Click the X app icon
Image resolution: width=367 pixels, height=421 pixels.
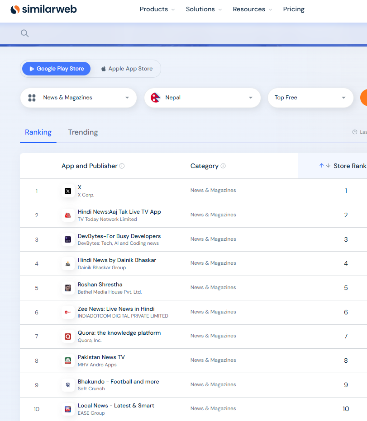(x=68, y=191)
